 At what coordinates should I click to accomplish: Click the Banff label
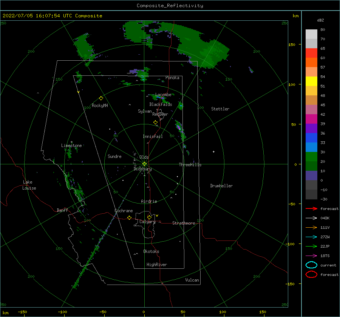[62, 210]
